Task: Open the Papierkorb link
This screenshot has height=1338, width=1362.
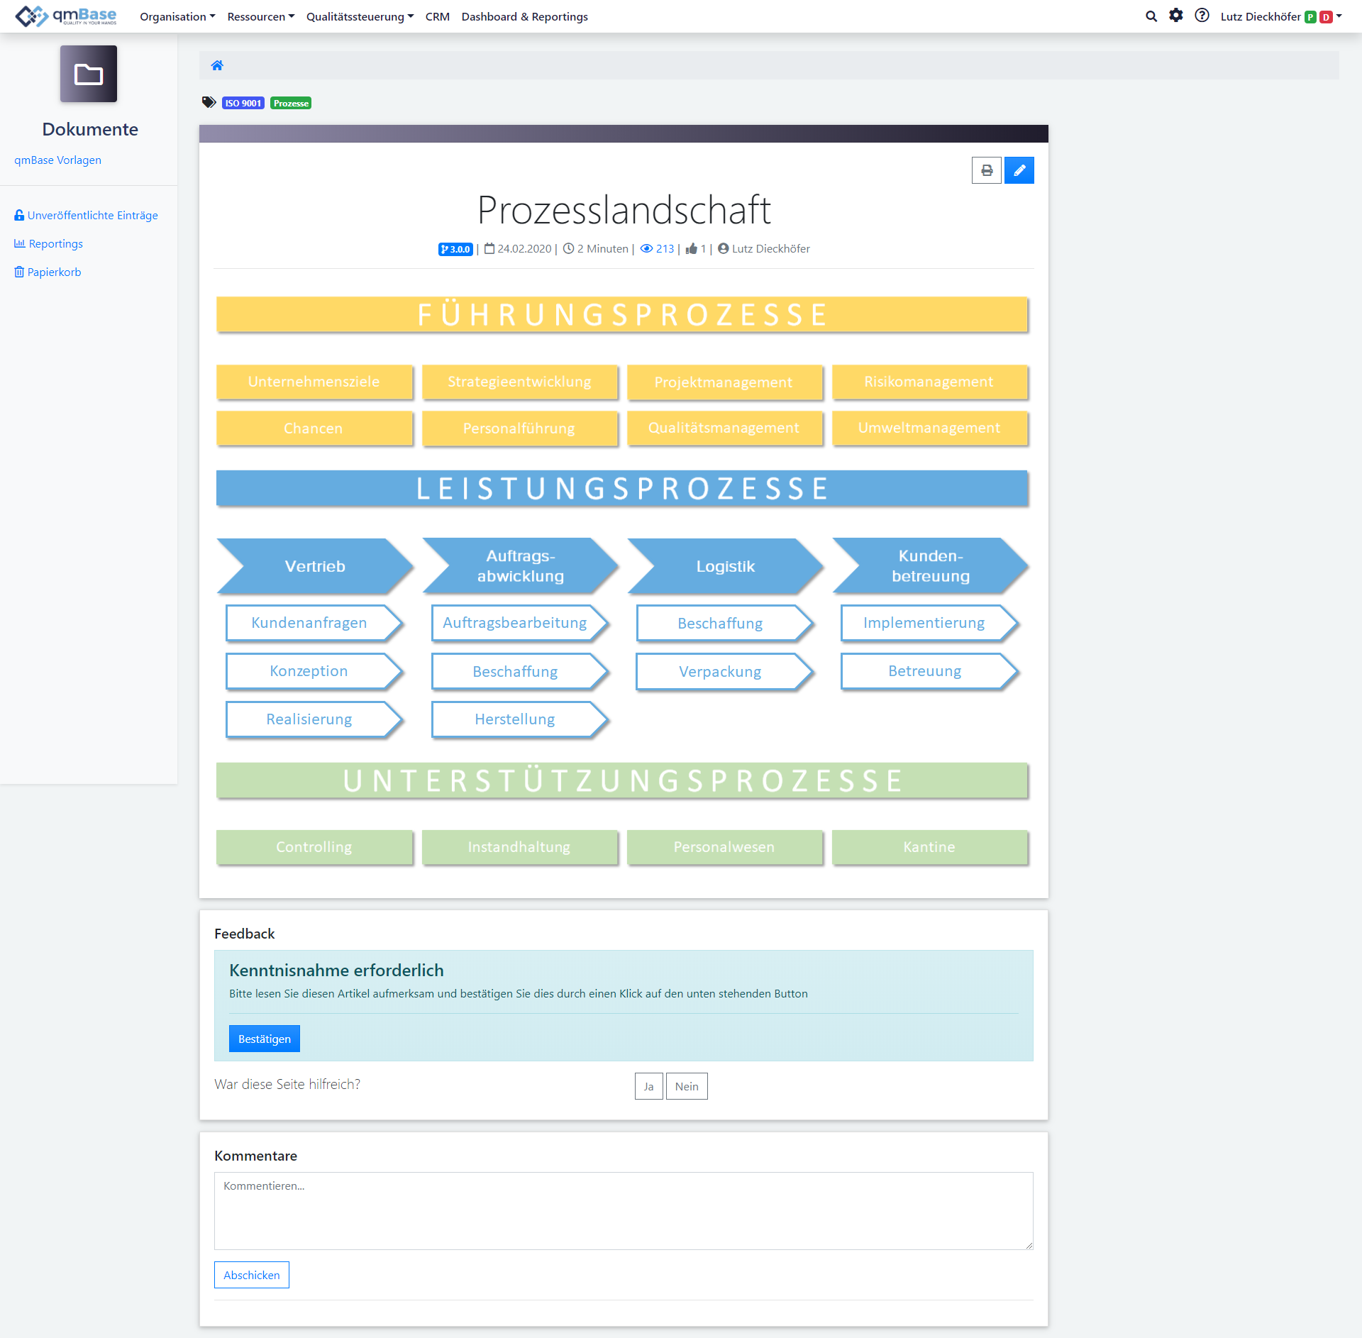Action: (x=48, y=272)
